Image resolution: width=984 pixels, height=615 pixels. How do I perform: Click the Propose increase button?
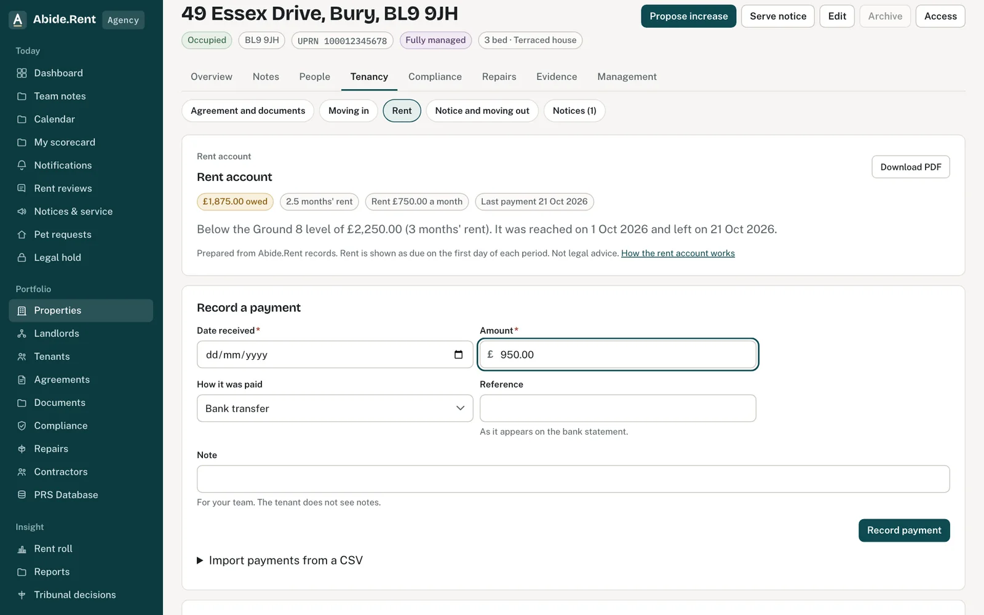(x=688, y=17)
